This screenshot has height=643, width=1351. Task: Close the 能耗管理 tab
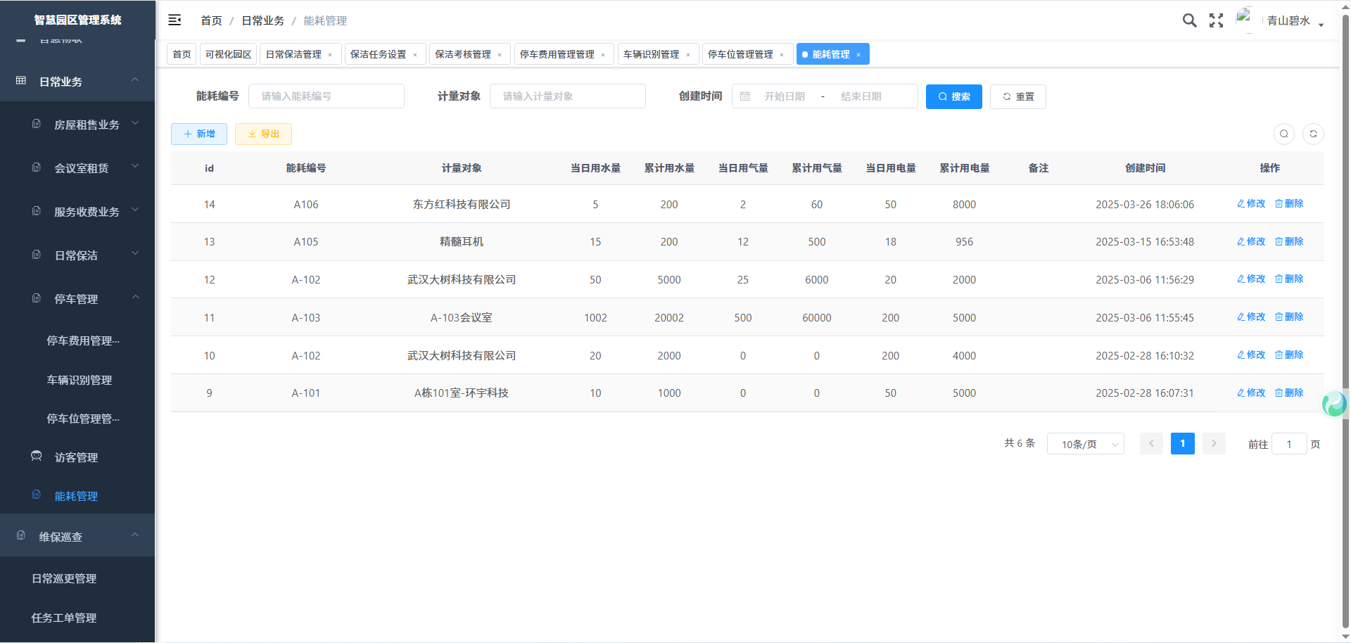pyautogui.click(x=858, y=55)
